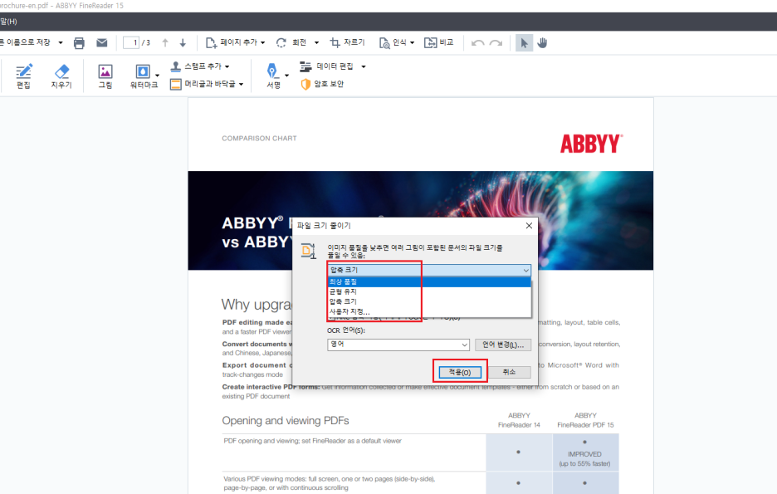777x494 pixels.
Task: Choose 사용자 지정... option in list
Action: tap(429, 311)
